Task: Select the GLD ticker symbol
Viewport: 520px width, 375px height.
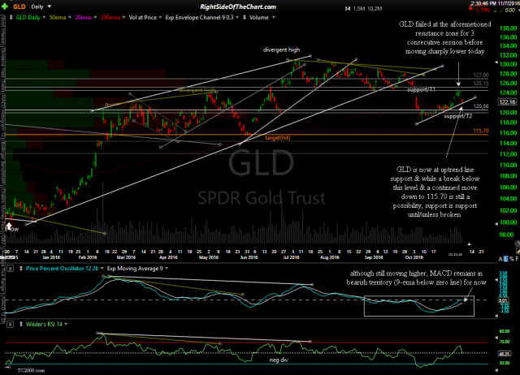Action: click(19, 6)
